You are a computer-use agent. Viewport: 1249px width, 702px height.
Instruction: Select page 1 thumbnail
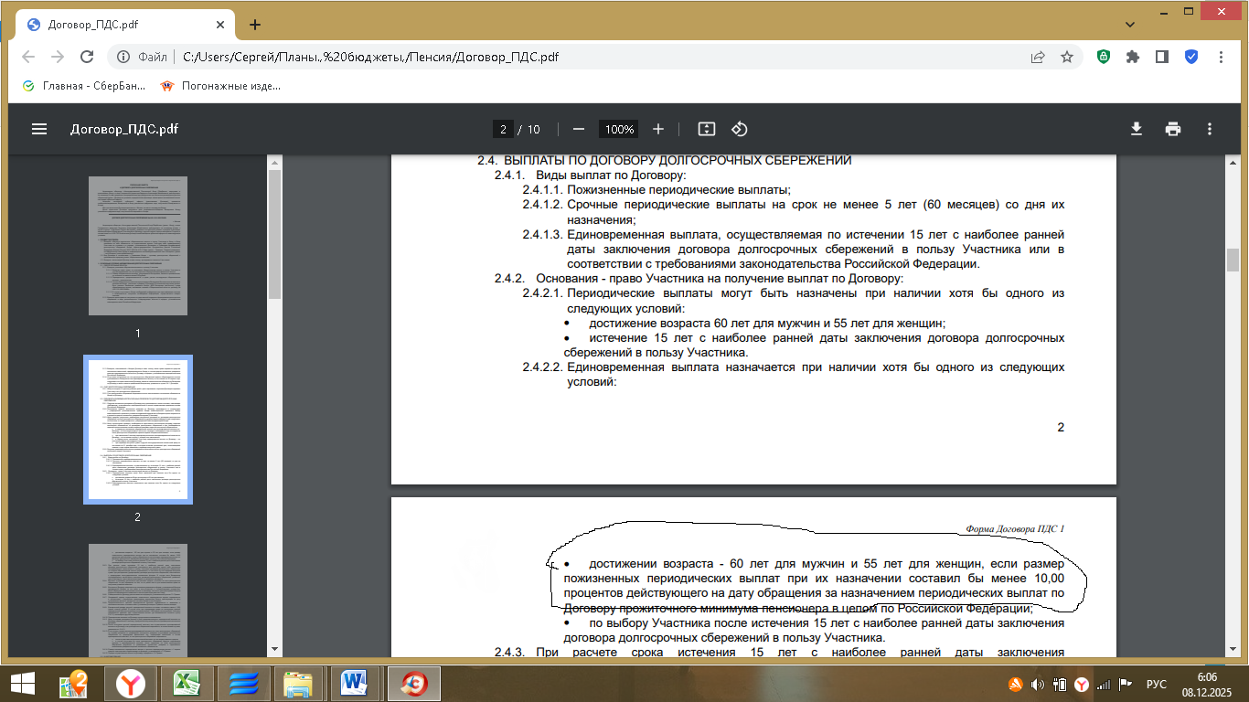(x=138, y=246)
